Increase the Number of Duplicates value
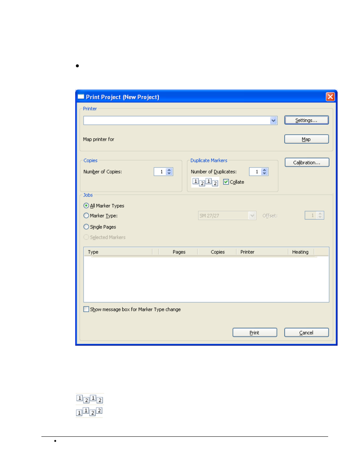The height and width of the screenshot is (465, 359). point(265,170)
